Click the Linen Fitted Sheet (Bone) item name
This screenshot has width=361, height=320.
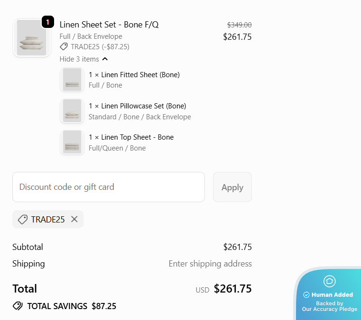[x=134, y=74]
